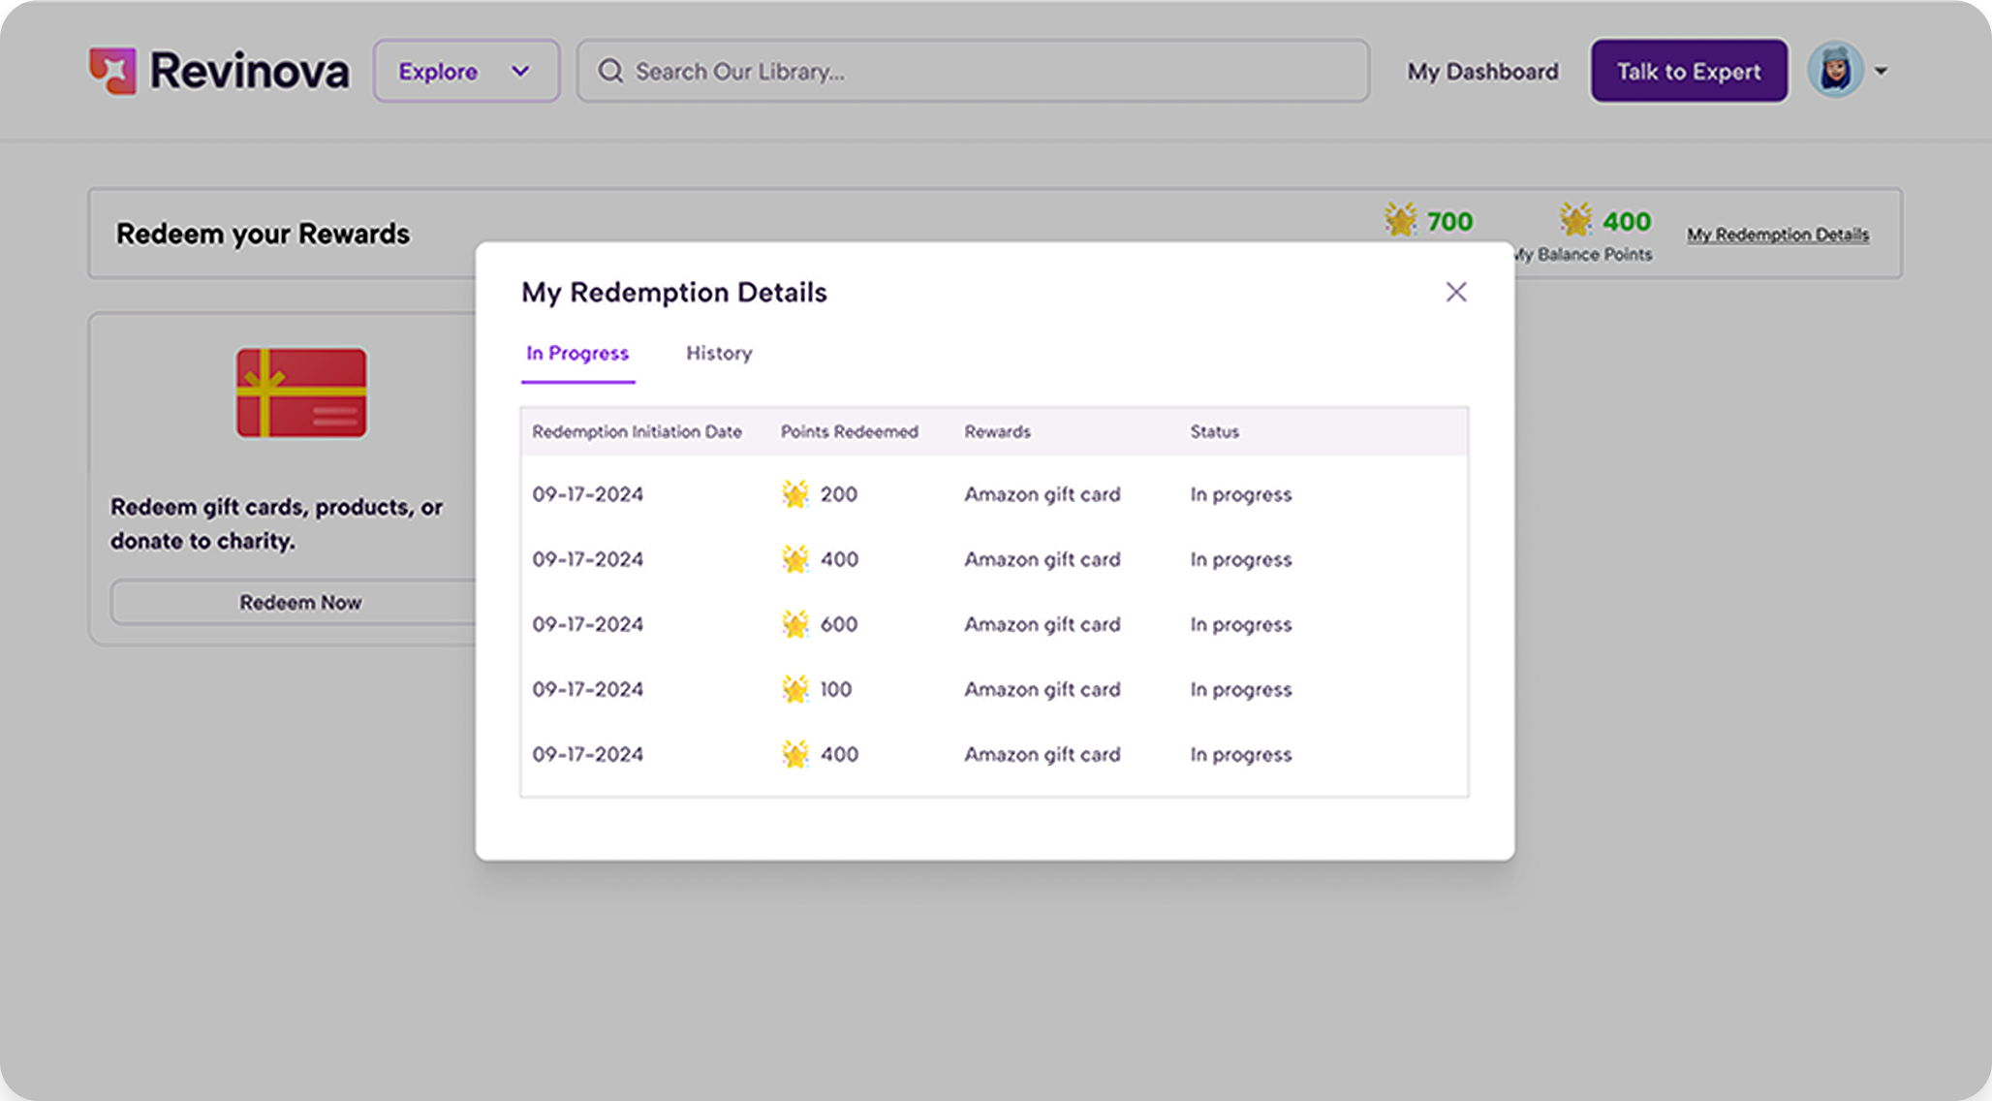
Task: Click the red gift card image
Action: click(x=301, y=393)
